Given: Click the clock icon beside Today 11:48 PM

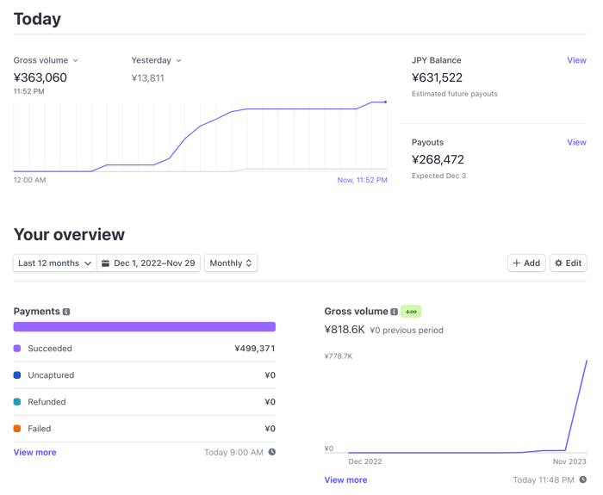Looking at the screenshot, I should tap(583, 480).
